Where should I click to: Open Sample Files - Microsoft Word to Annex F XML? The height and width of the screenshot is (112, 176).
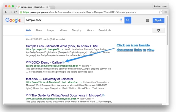pos(64,46)
